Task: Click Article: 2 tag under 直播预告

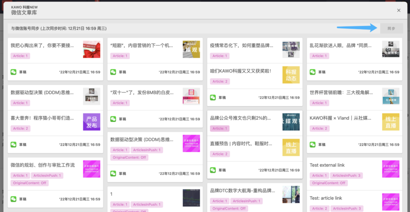Action: 220,154
